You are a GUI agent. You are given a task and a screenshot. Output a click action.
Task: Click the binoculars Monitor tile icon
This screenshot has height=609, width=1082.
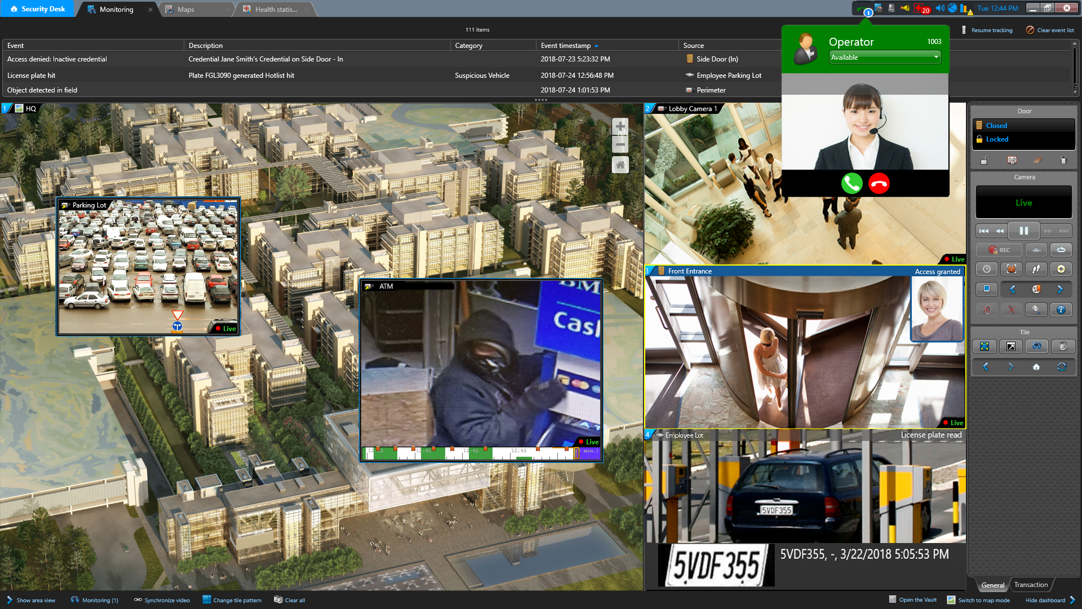click(x=1037, y=346)
